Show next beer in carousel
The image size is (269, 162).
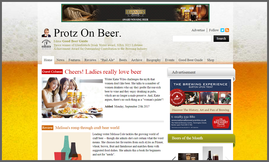click(x=227, y=159)
